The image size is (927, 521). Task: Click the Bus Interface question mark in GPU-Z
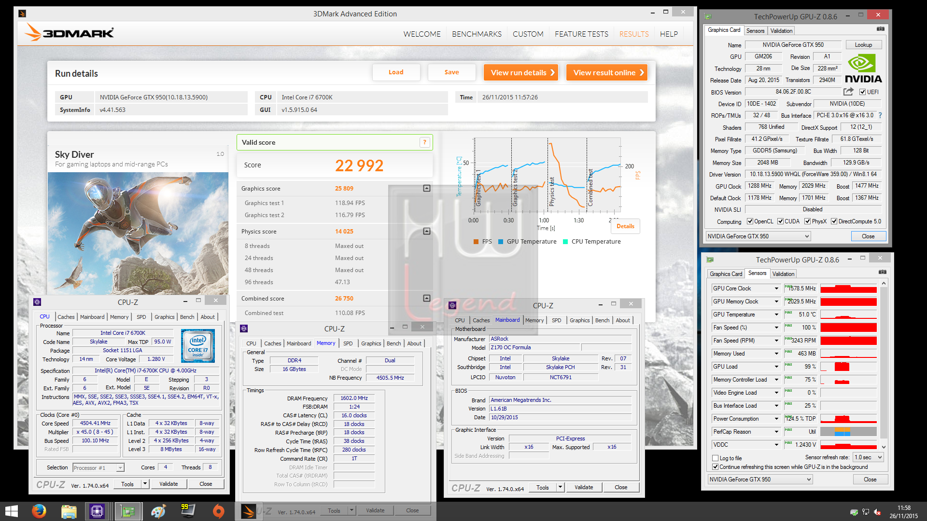880,115
